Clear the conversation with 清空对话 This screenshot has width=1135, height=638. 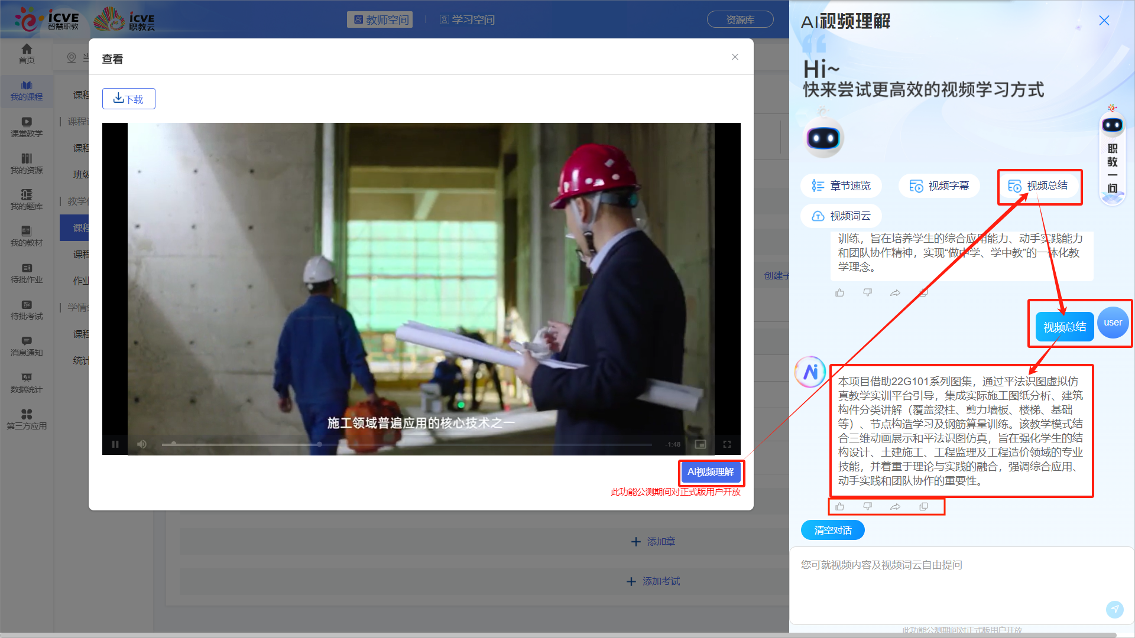(x=832, y=530)
